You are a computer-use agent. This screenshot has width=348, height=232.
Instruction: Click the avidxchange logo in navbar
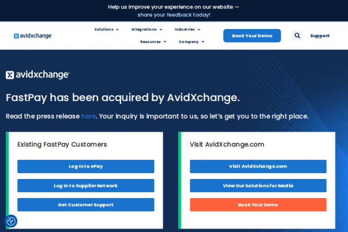pyautogui.click(x=33, y=36)
